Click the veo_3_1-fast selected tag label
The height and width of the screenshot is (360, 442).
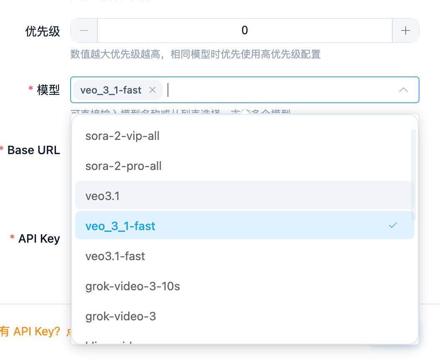[x=111, y=90]
